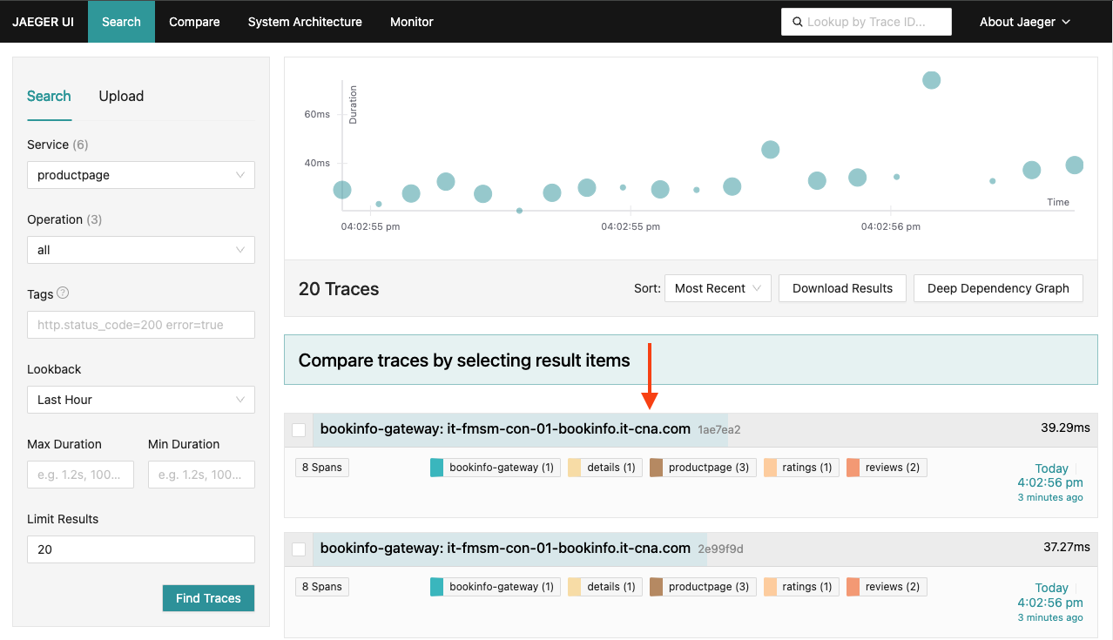1113x640 pixels.
Task: Open the System Architecture menu item
Action: tap(305, 21)
